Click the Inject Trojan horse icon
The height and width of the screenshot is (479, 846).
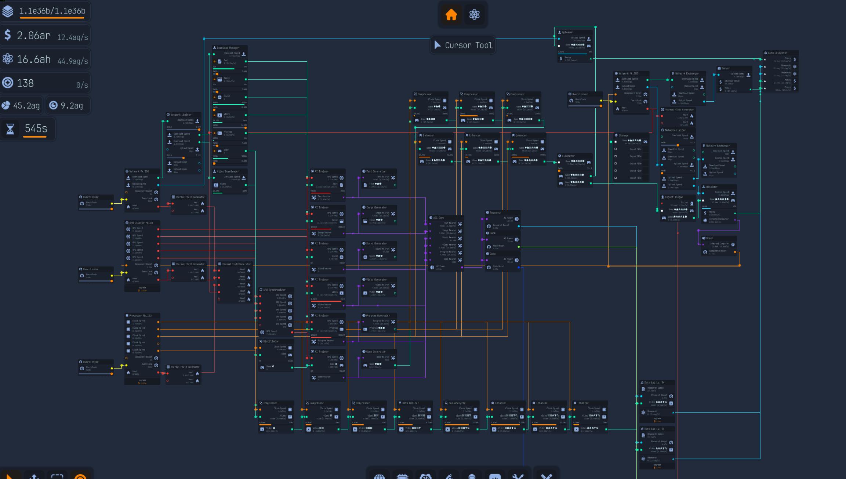tap(691, 204)
